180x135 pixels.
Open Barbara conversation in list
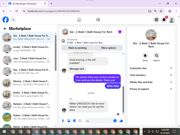point(27,105)
